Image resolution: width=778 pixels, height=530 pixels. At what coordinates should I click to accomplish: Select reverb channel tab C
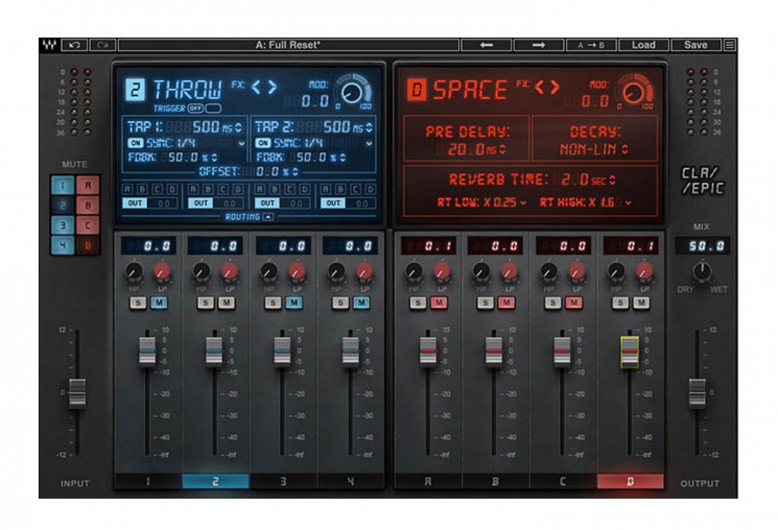pyautogui.click(x=563, y=481)
